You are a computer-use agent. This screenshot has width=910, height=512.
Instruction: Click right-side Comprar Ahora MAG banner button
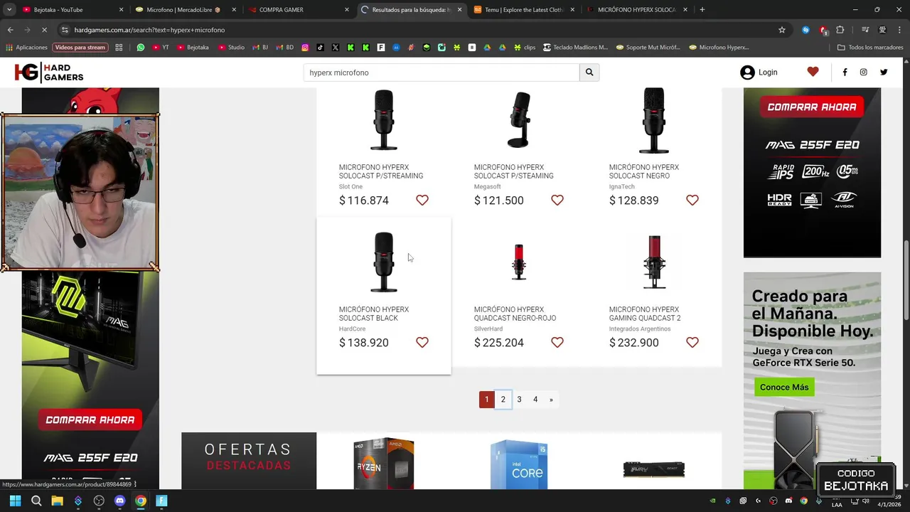[812, 107]
